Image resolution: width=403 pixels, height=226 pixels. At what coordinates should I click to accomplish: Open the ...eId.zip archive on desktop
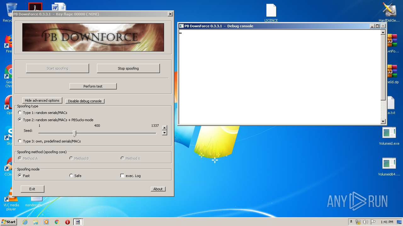(392, 75)
